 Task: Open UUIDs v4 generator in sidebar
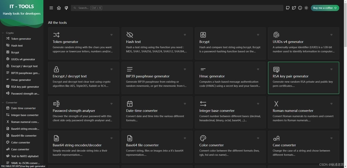[23, 59]
